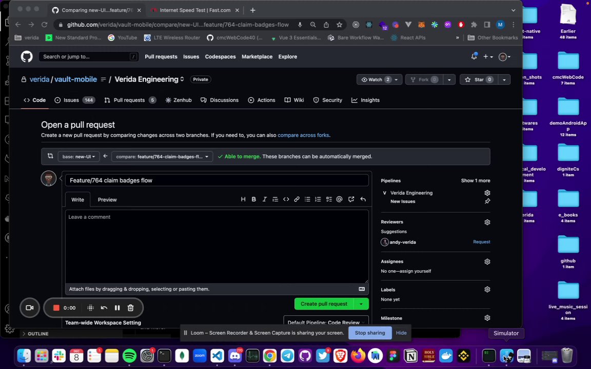Toggle the Loom camera bubble

point(29,307)
